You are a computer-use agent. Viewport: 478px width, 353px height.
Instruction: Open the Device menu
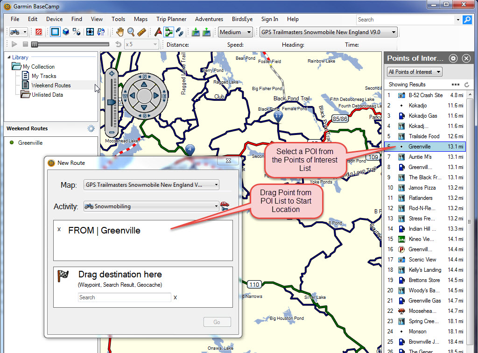[x=54, y=19]
